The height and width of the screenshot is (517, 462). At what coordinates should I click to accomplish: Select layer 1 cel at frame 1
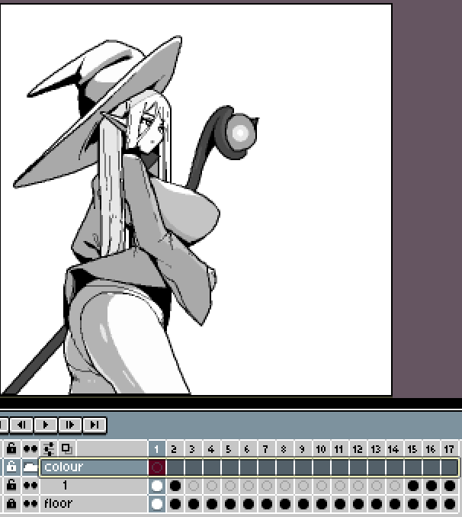[156, 486]
